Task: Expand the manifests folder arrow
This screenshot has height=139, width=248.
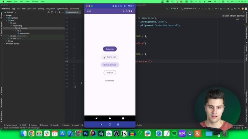Action: (7, 18)
